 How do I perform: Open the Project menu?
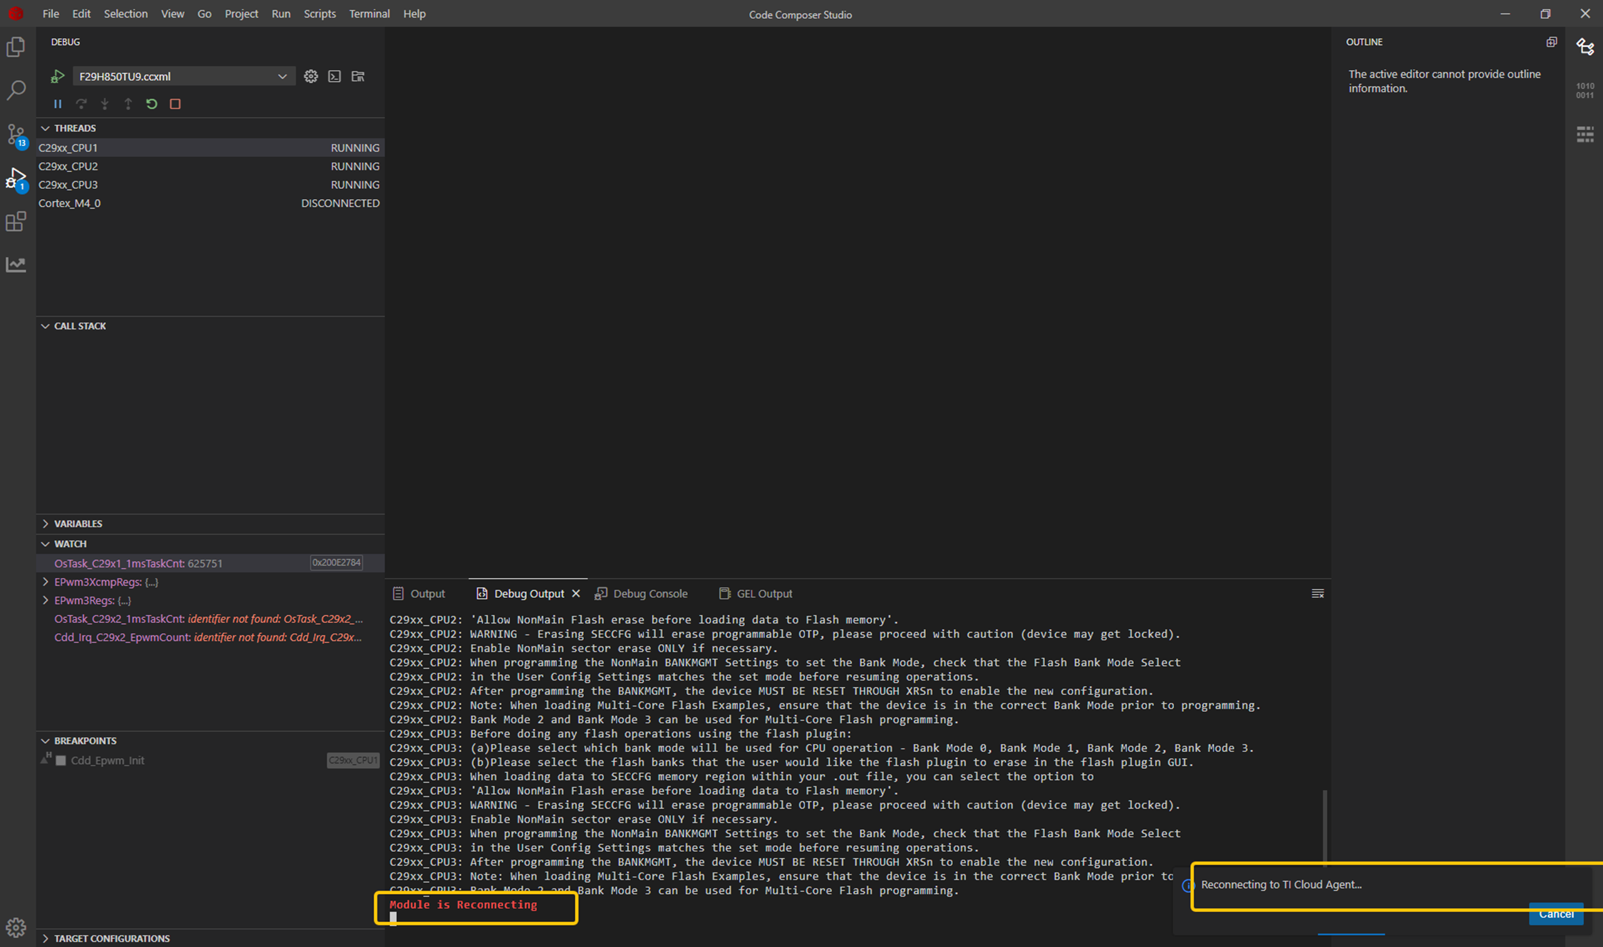point(241,14)
